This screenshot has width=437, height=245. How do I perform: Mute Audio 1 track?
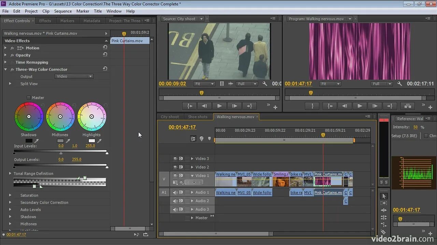pyautogui.click(x=175, y=192)
